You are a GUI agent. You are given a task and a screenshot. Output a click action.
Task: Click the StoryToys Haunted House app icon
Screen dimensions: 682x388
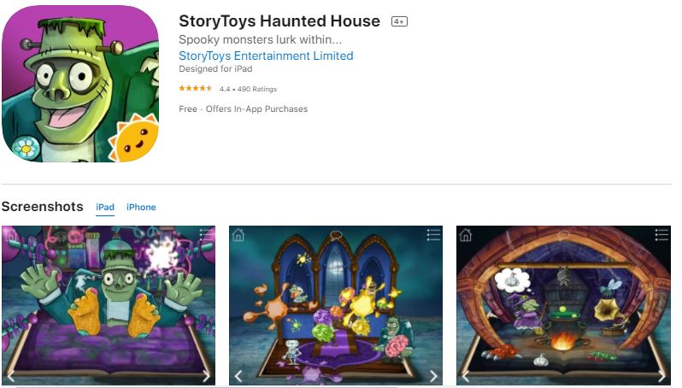(80, 84)
